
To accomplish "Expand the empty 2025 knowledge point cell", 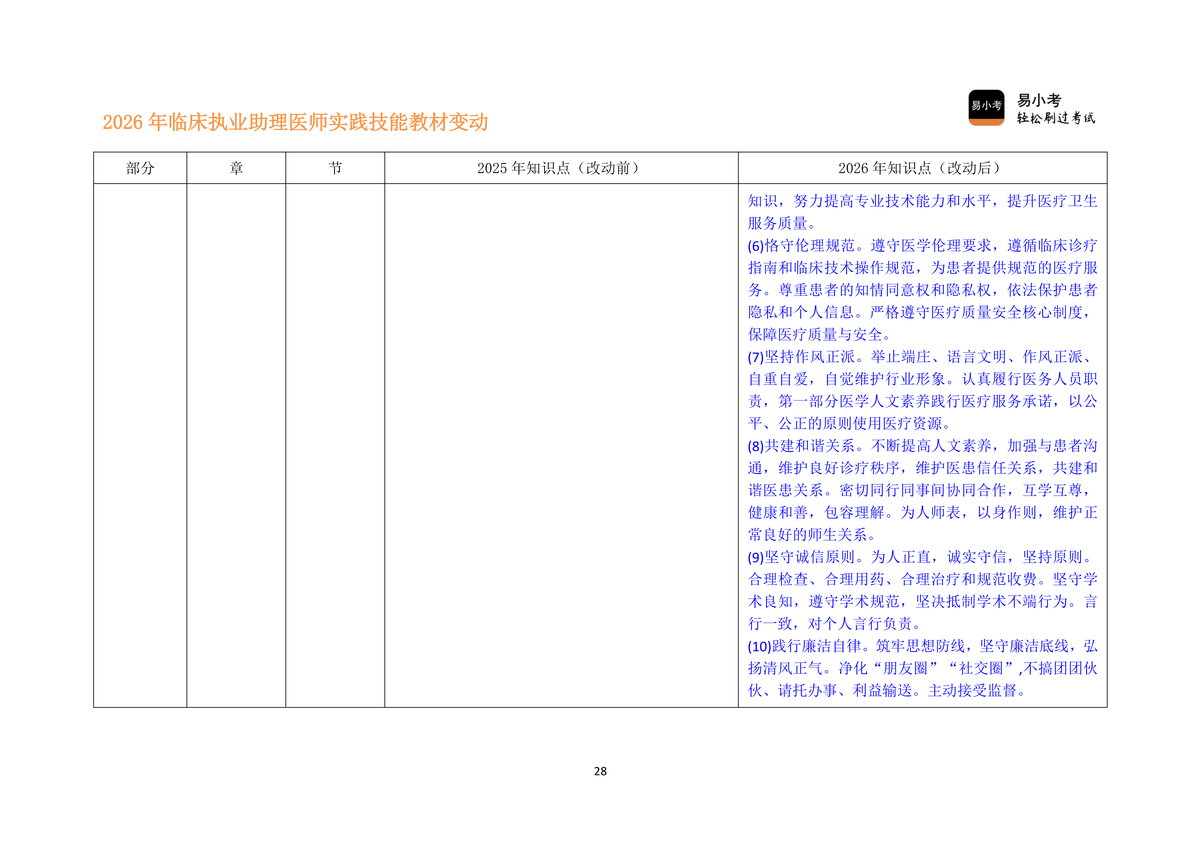I will (x=560, y=444).
